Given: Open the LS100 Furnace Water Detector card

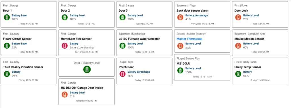Looking at the screenshot, I should [144, 43].
